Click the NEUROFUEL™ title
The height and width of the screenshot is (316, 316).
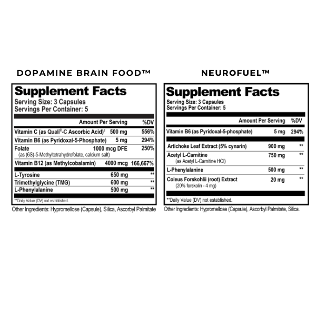coord(235,73)
